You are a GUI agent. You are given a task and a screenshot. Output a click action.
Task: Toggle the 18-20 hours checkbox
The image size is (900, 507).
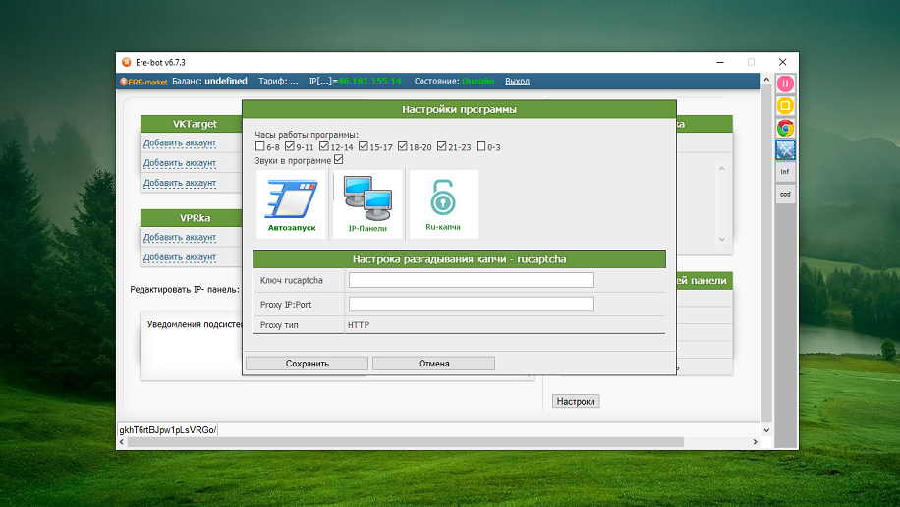tap(403, 146)
